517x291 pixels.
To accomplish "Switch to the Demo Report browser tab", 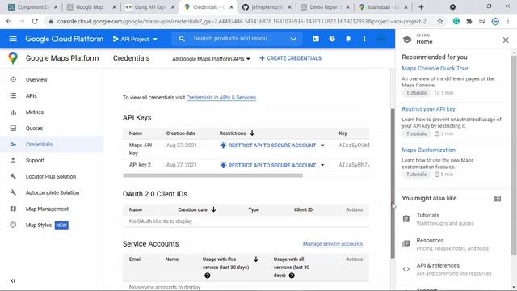I will 325,7.
